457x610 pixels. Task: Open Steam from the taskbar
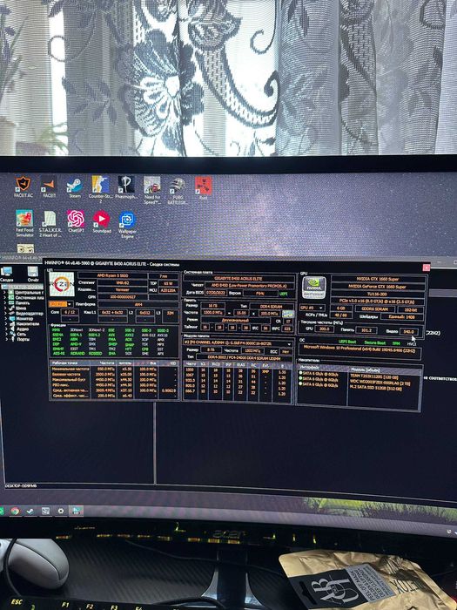[30, 512]
